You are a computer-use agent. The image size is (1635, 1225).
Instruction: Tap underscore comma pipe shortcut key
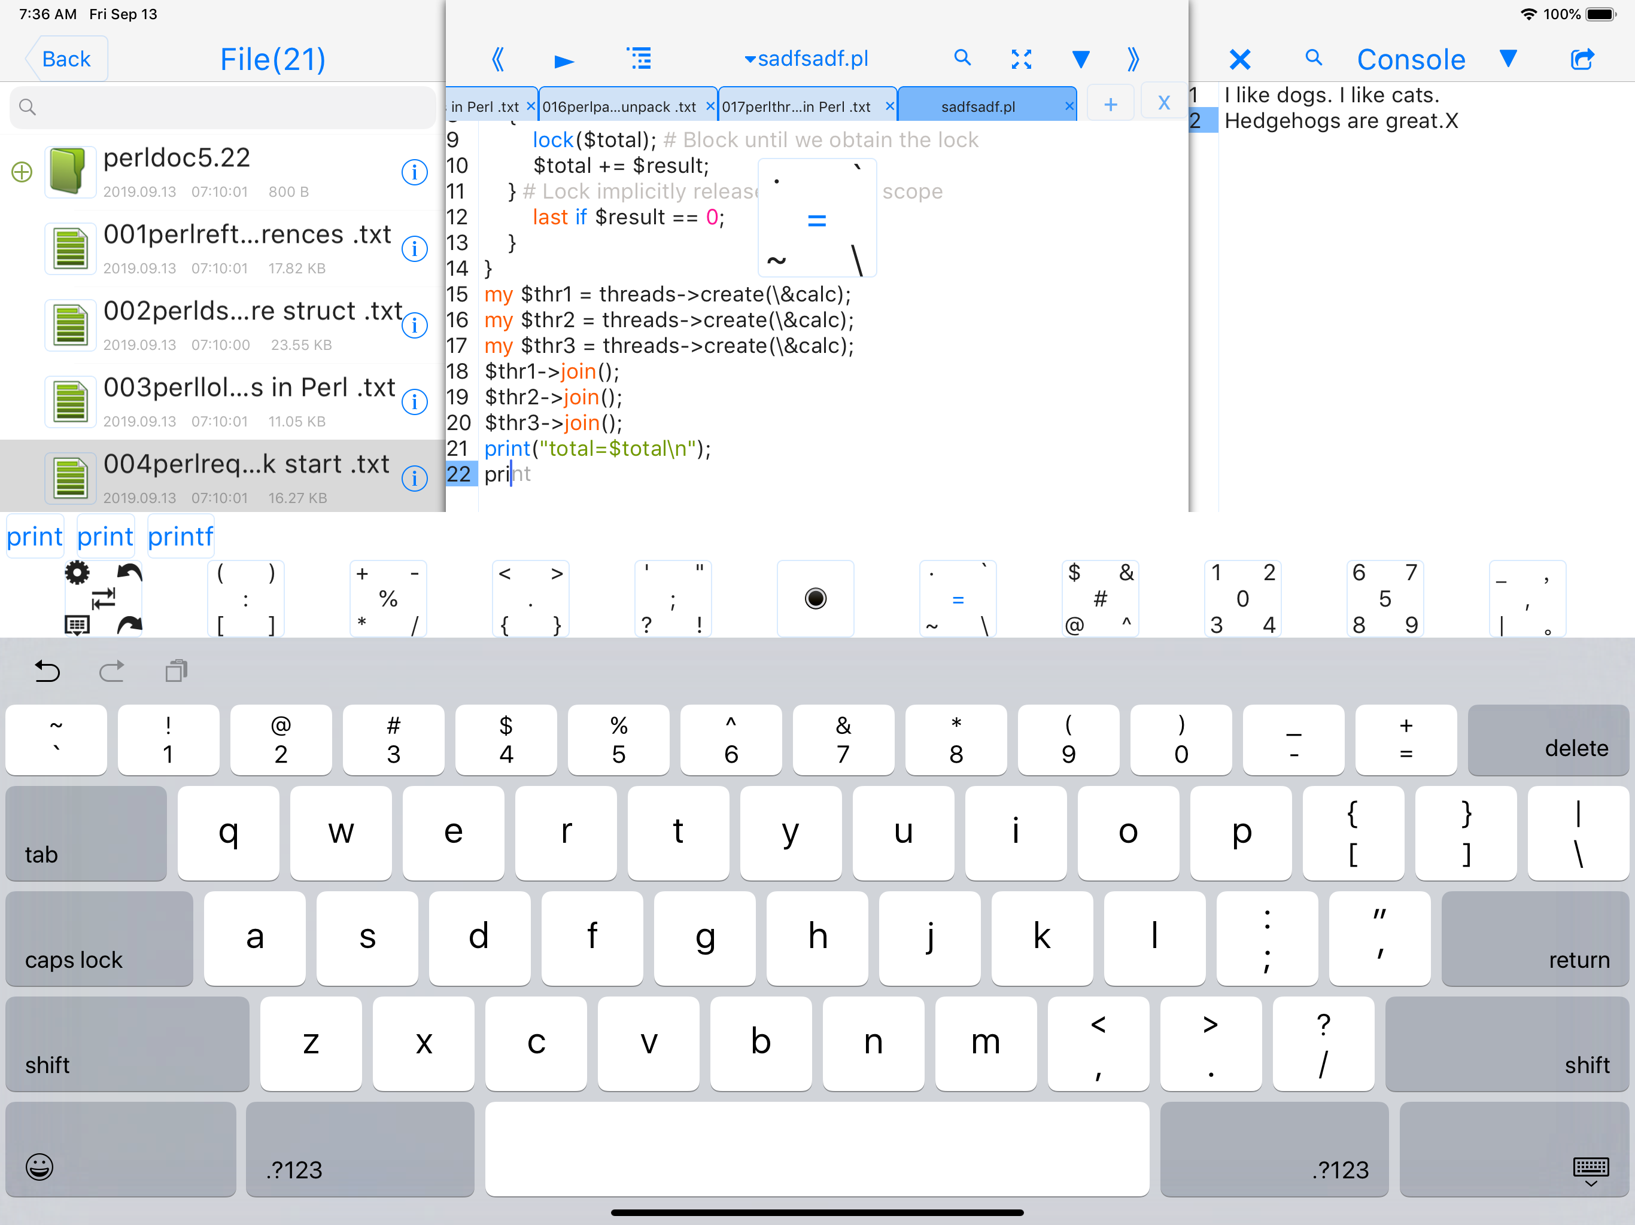(1527, 599)
